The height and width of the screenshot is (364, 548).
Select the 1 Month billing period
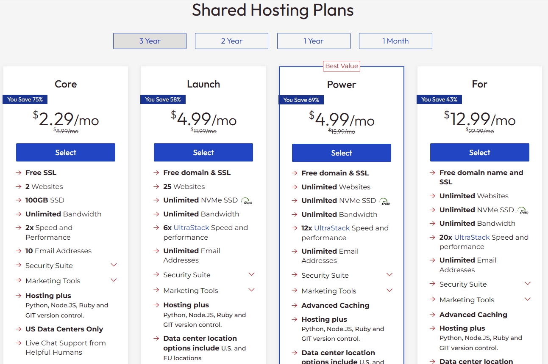(x=395, y=41)
